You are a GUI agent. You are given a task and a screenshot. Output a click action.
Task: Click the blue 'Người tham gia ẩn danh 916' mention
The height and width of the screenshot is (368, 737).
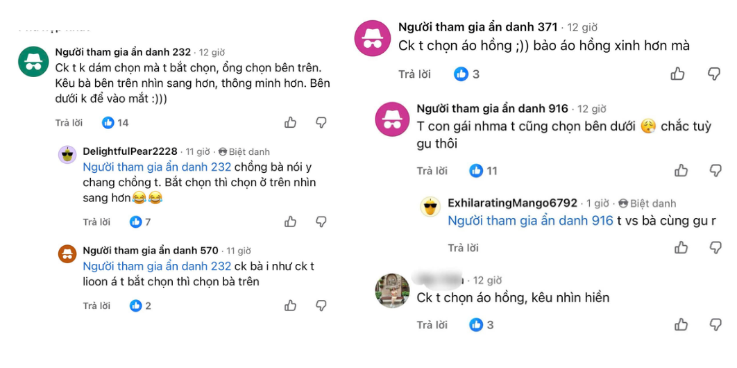click(x=531, y=220)
